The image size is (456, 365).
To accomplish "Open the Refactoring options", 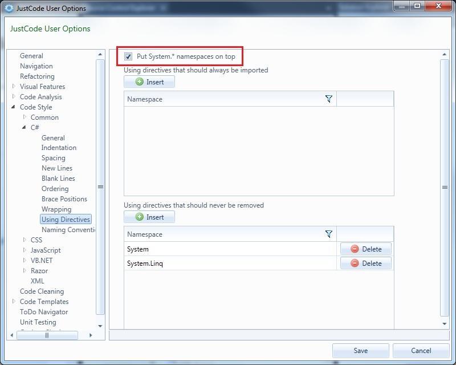I will pyautogui.click(x=37, y=76).
